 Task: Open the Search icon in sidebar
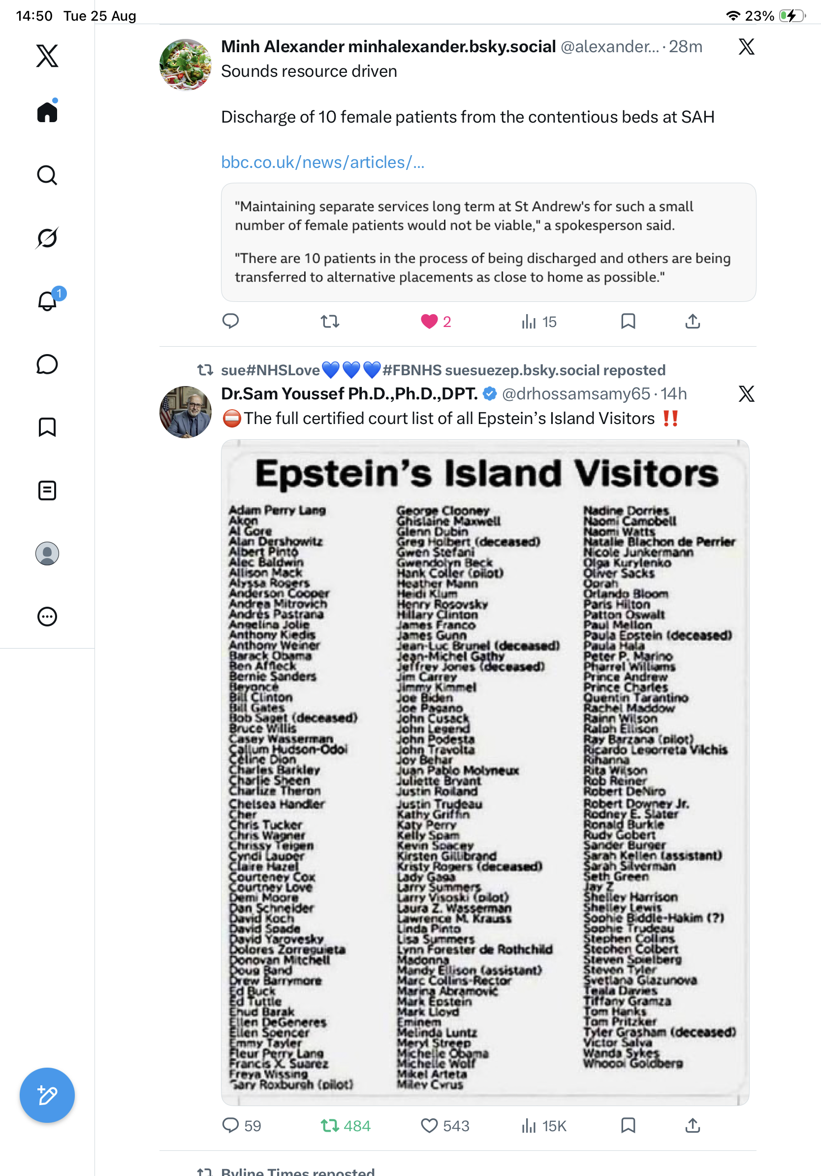click(47, 175)
